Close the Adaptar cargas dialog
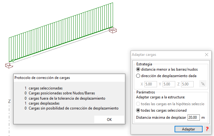The width and height of the screenshot is (214, 136). [207, 55]
